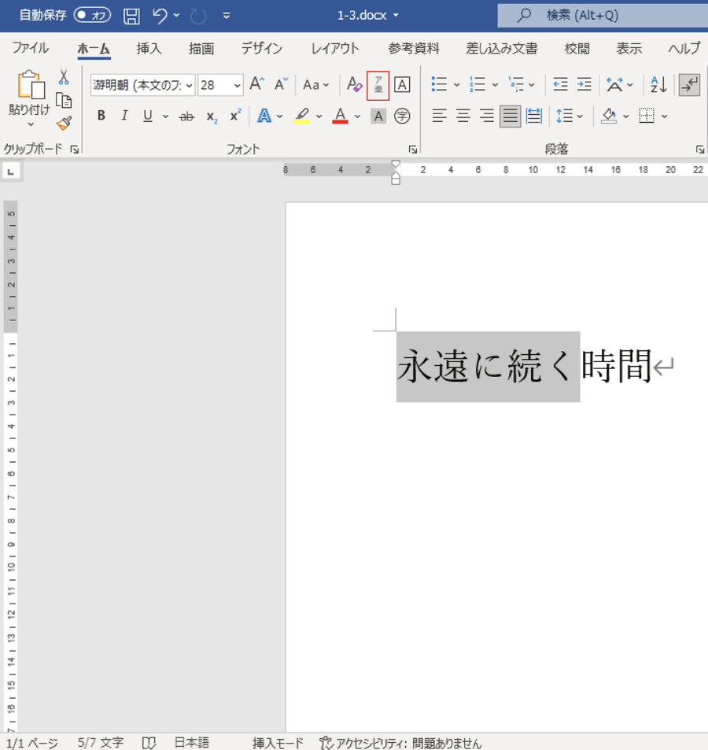Apply the enclosing character border icon
708x750 pixels.
tap(402, 85)
